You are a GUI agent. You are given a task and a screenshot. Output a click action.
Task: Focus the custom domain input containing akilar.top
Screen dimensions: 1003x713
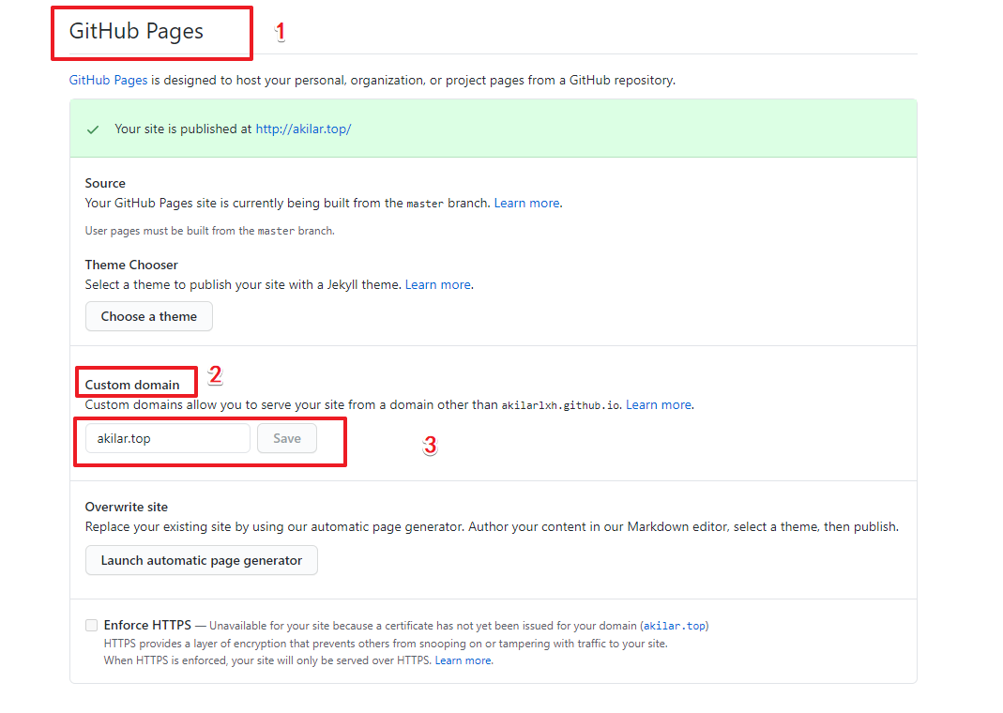coord(167,438)
